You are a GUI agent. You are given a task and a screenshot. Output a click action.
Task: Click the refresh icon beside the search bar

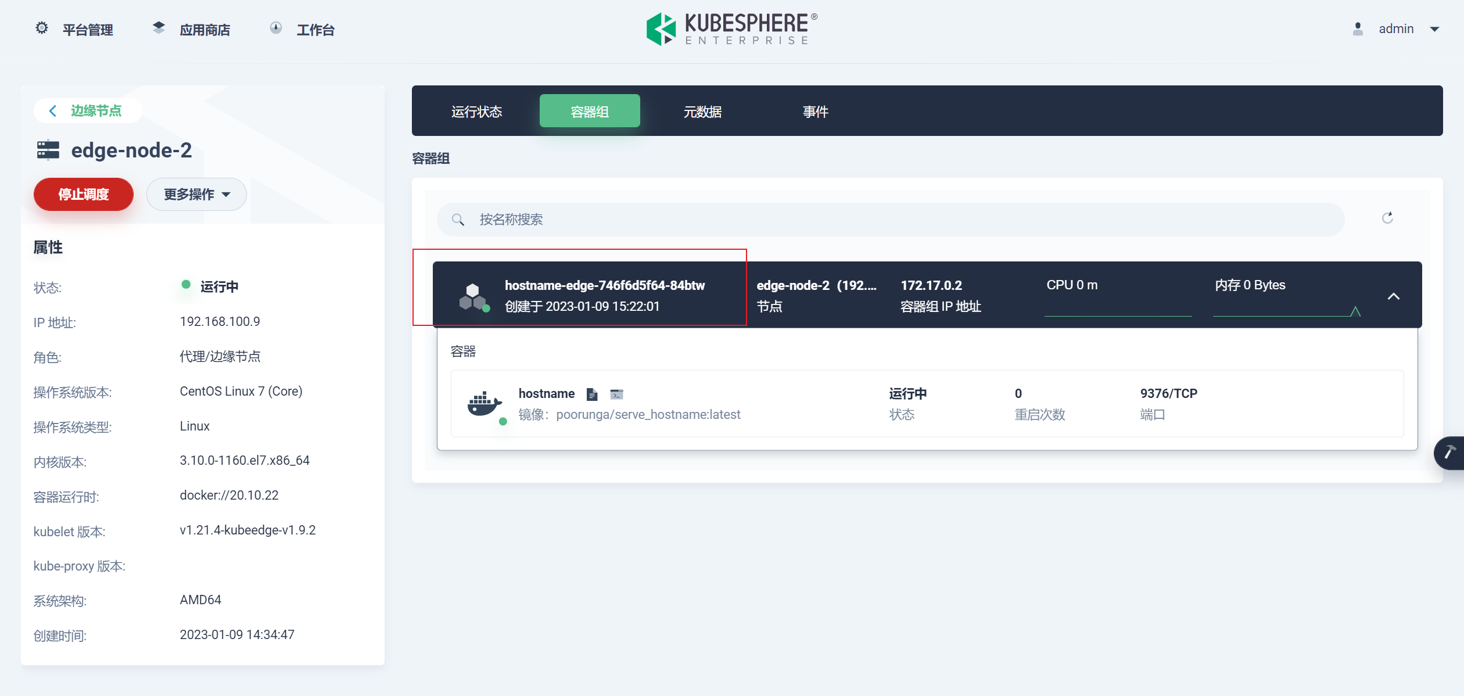[x=1388, y=218]
